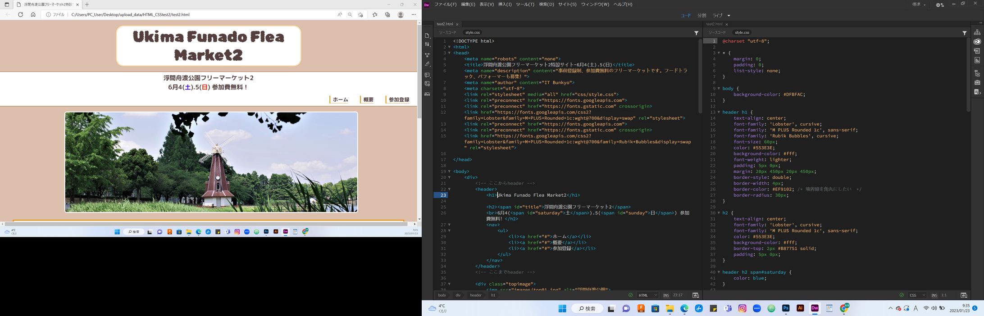
Task: Switch to ライブ view
Action: click(717, 16)
